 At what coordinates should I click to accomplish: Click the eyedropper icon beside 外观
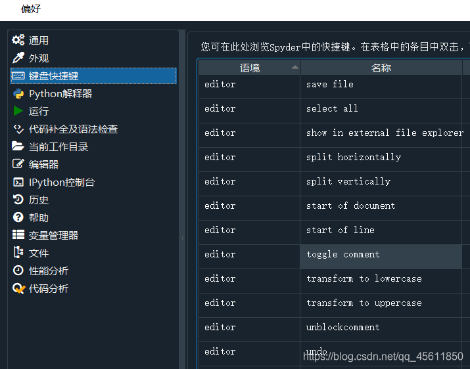coord(18,58)
